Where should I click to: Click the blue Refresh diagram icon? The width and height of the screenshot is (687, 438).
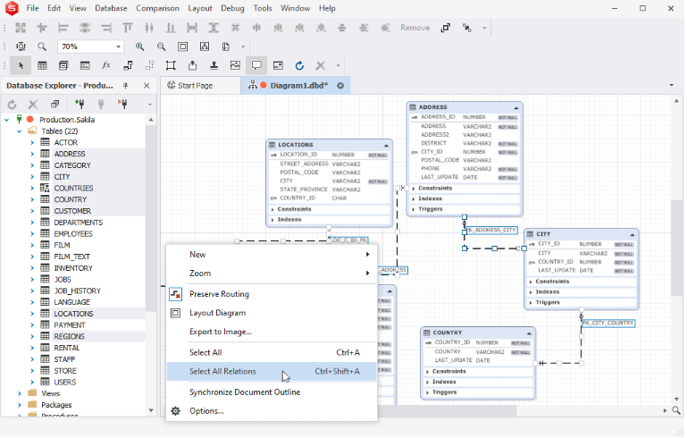299,66
